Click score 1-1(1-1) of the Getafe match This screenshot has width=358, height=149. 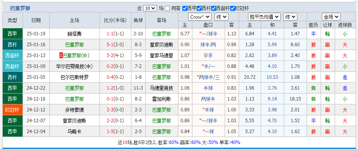[115, 34]
